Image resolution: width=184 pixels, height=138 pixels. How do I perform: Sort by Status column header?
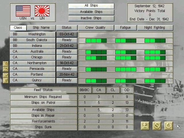click(x=66, y=28)
